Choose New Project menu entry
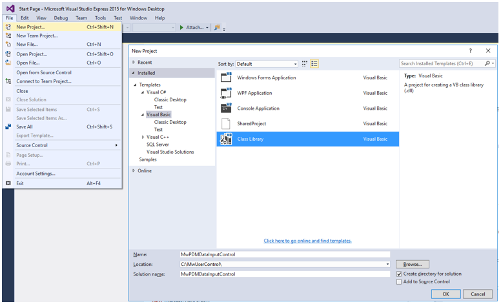 click(x=63, y=27)
